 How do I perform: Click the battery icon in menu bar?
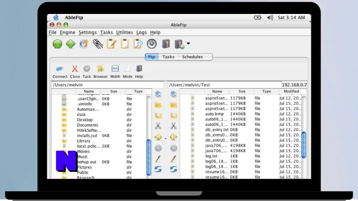point(258,17)
